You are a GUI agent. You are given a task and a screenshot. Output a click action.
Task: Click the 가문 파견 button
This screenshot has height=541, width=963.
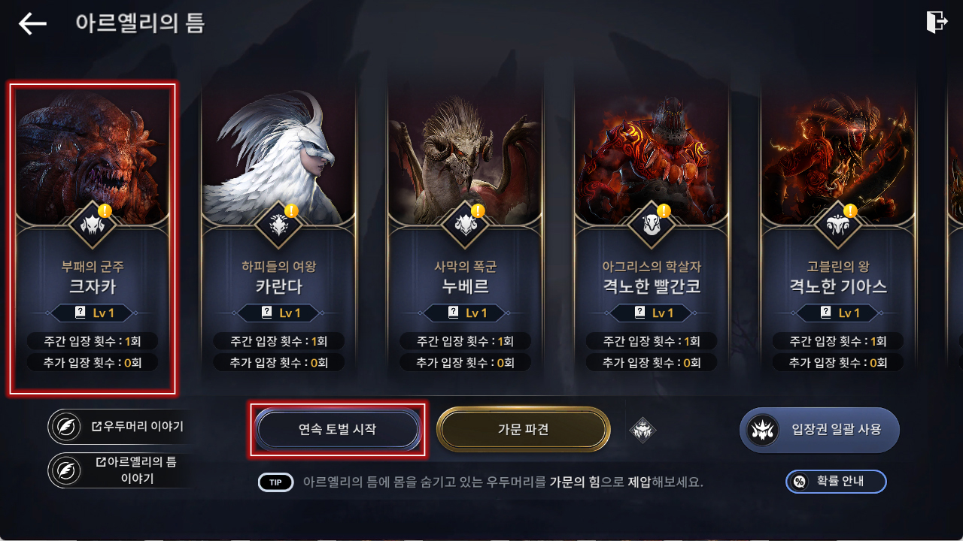coord(523,430)
